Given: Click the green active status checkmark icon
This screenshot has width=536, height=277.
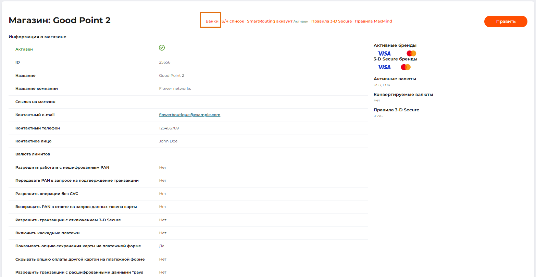Looking at the screenshot, I should click(162, 48).
